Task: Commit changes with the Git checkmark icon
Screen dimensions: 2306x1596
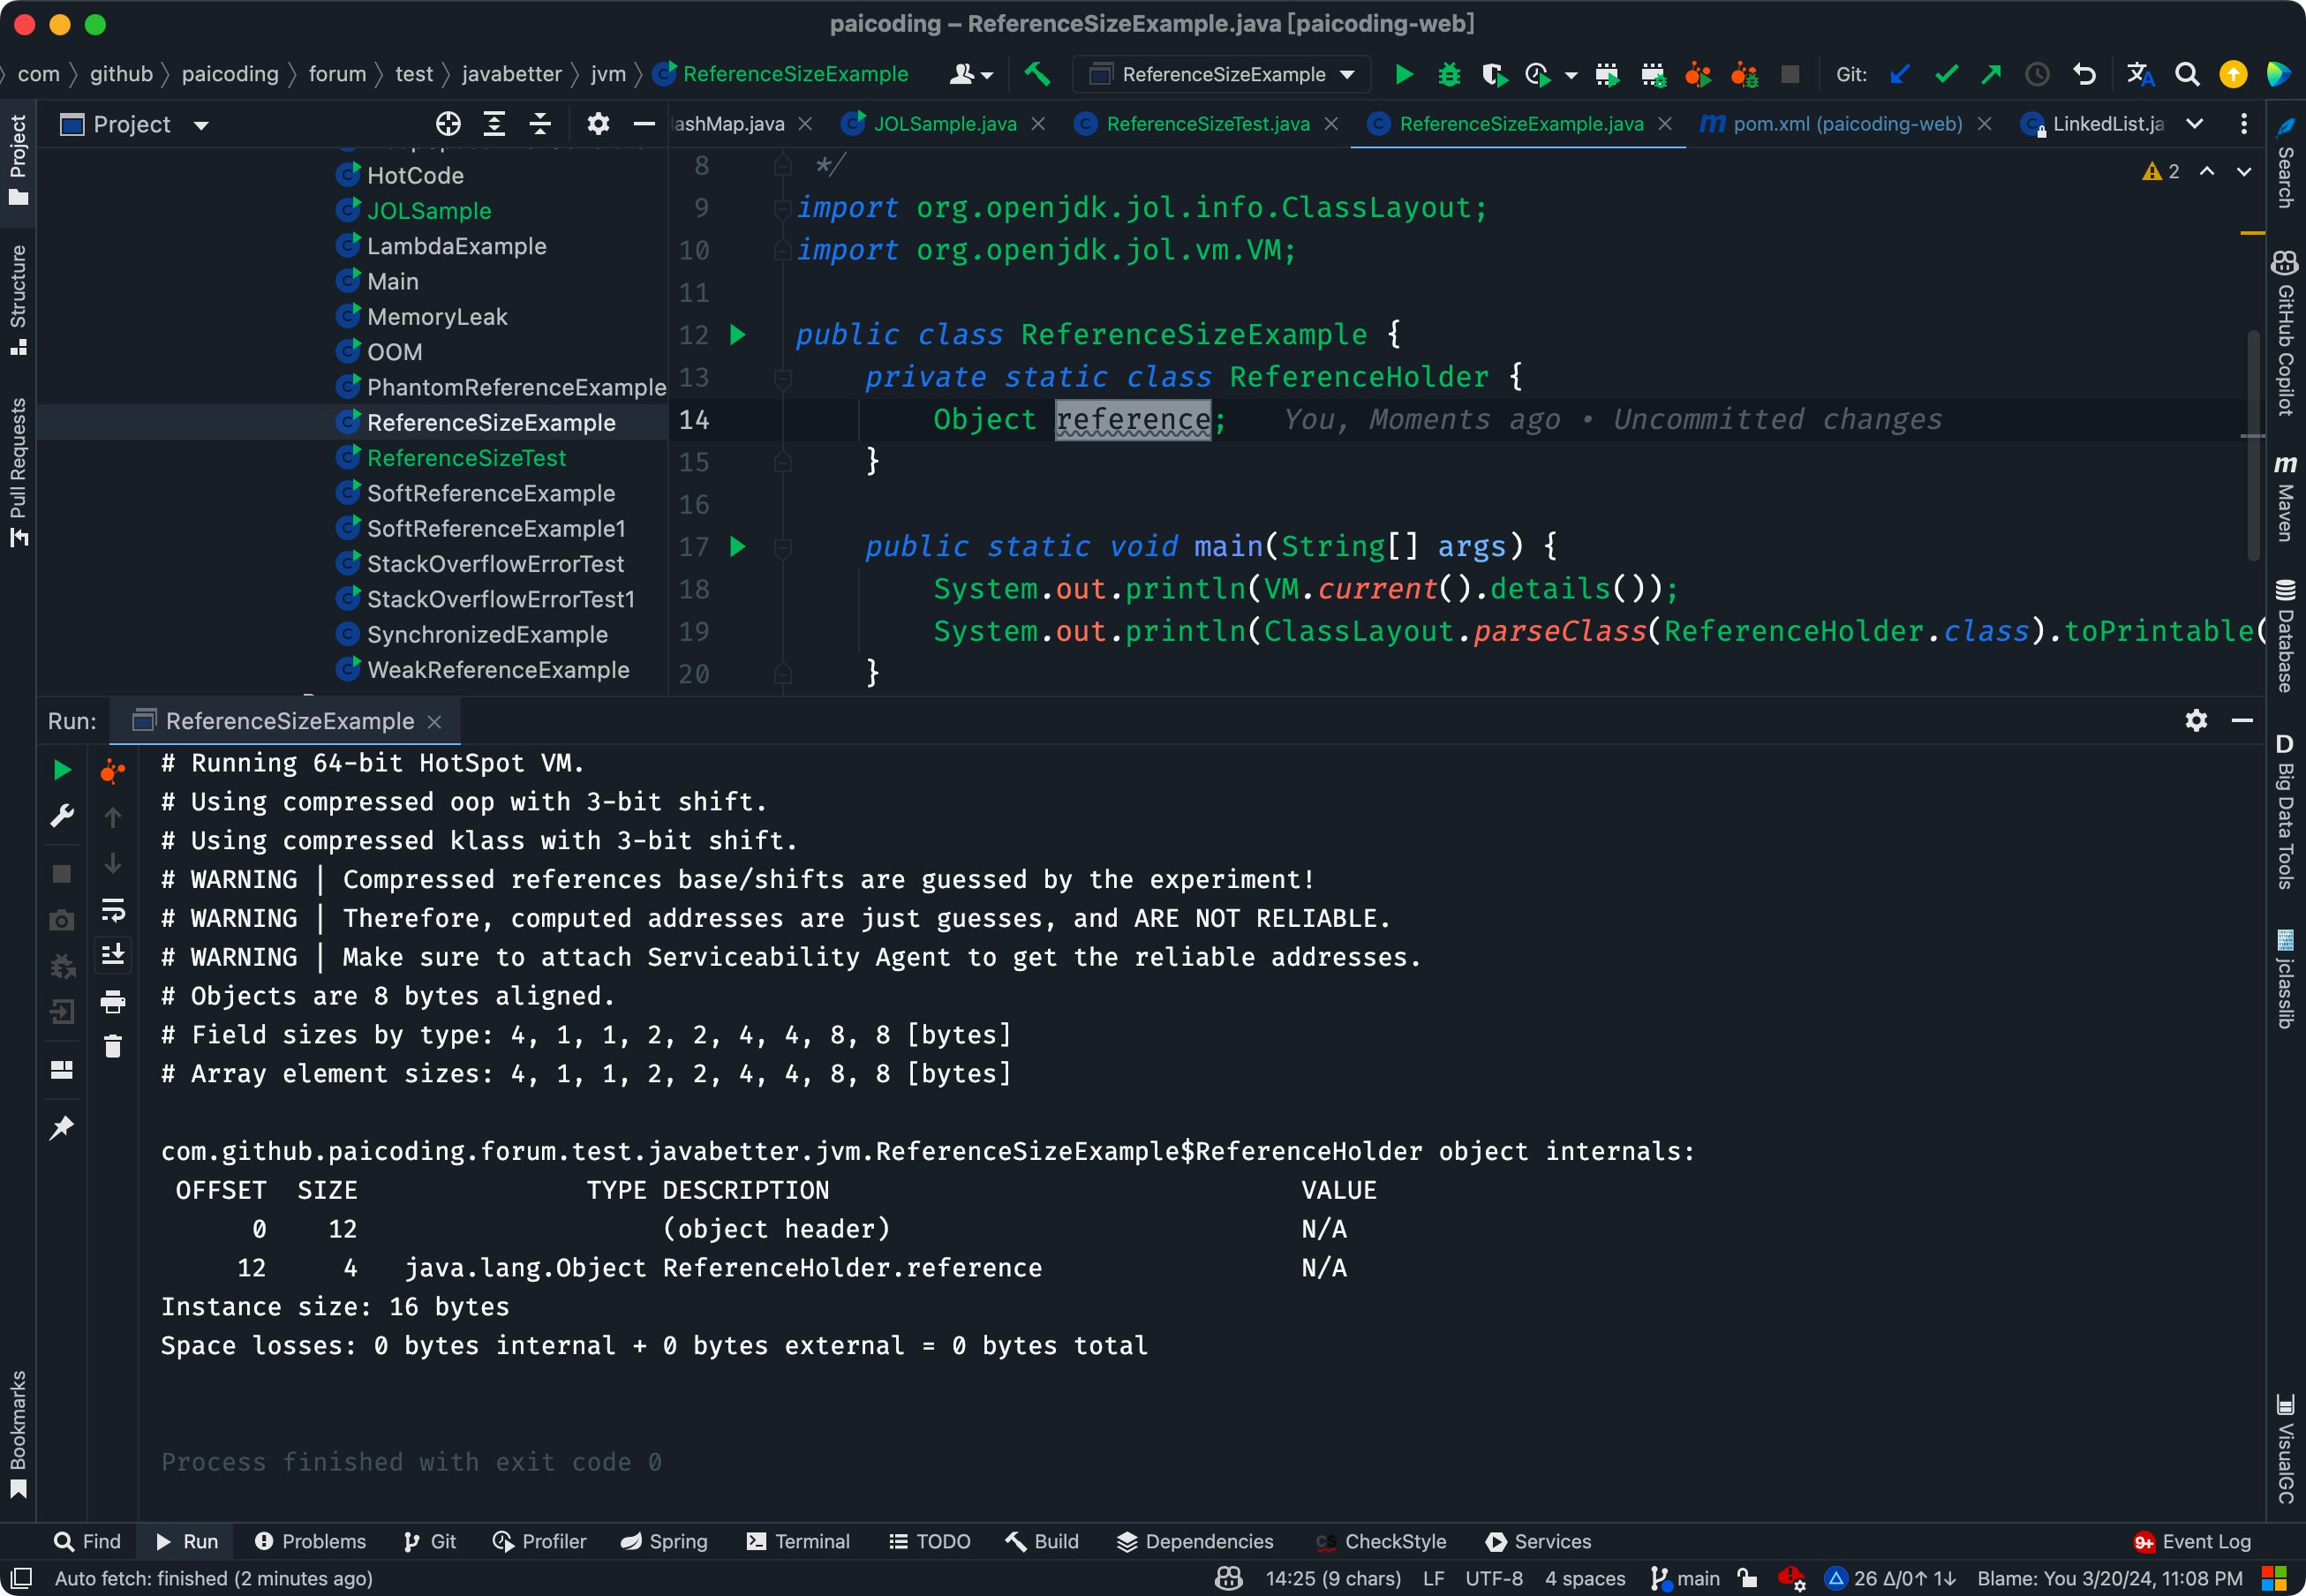Action: point(1945,74)
